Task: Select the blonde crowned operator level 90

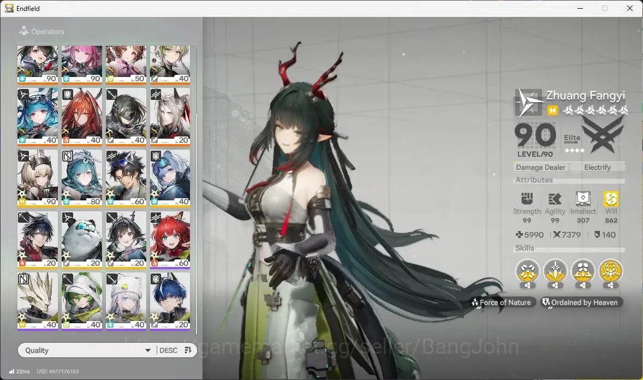Action: pos(37,178)
